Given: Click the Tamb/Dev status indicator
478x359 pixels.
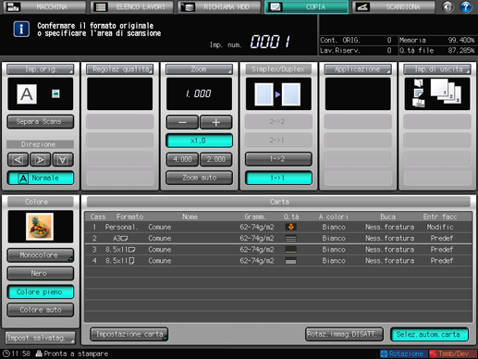Looking at the screenshot, I should coord(452,353).
